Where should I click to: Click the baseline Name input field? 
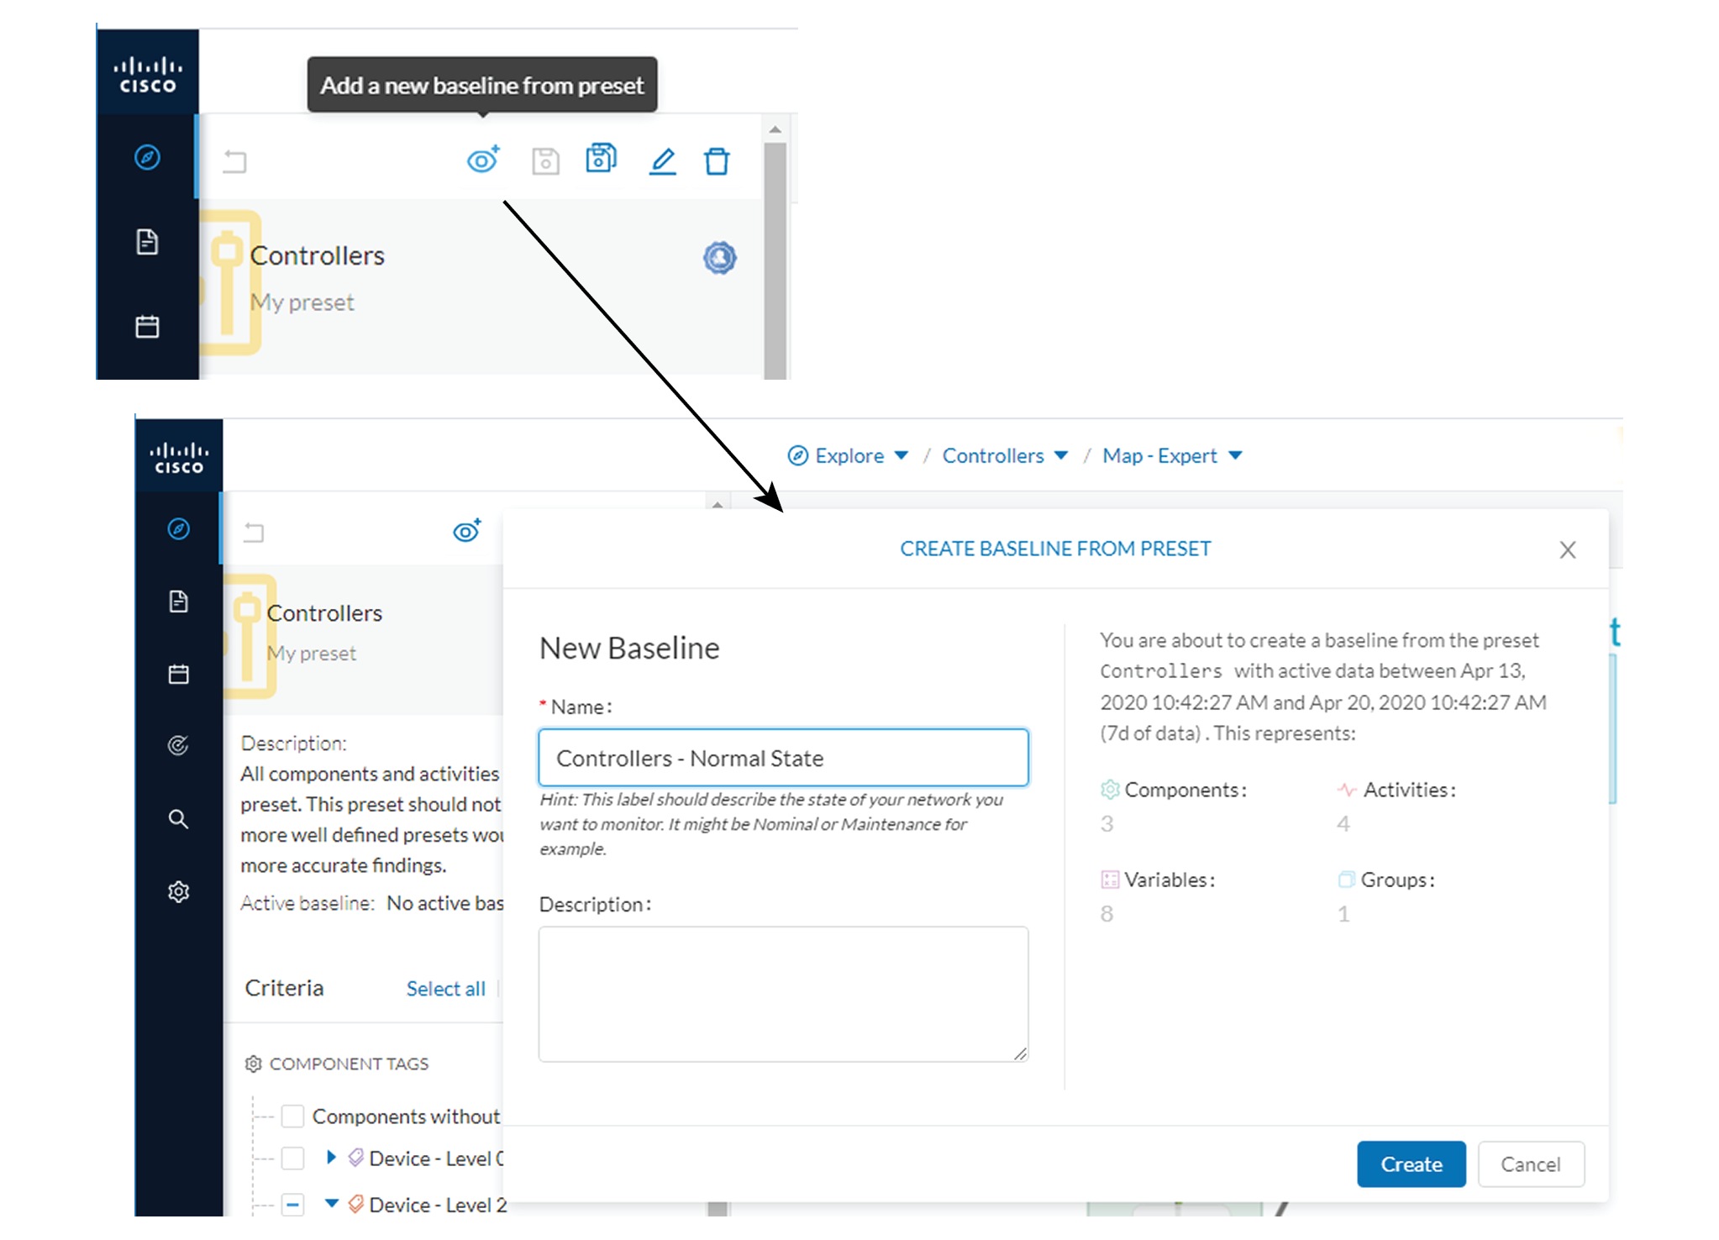coord(781,757)
